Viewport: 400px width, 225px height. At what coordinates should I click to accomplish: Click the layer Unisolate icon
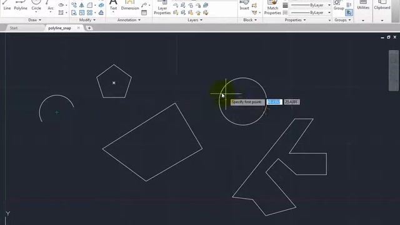point(183,12)
